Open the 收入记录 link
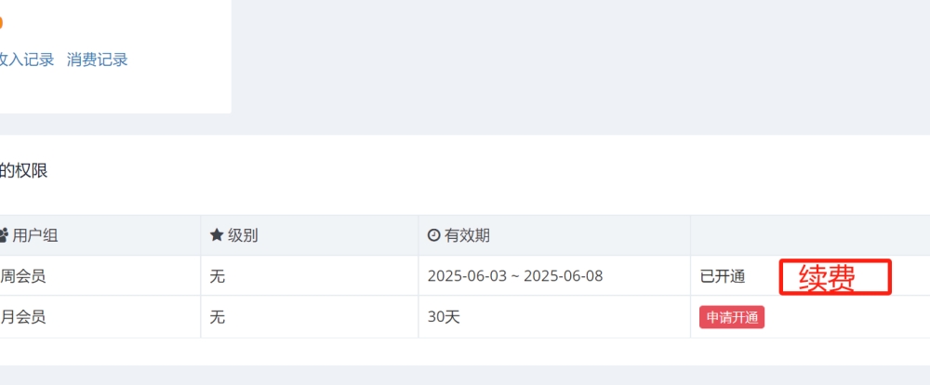The width and height of the screenshot is (930, 385). pos(27,60)
